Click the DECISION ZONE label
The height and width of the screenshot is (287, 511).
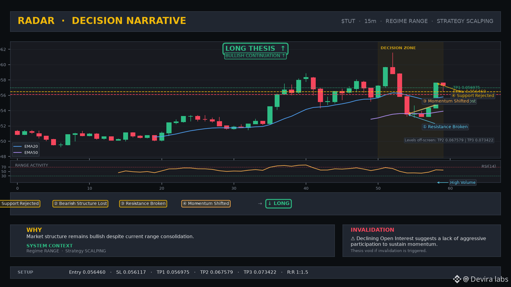(x=398, y=48)
